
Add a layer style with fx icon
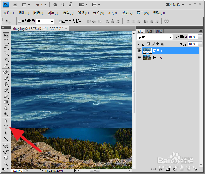pos(161,169)
